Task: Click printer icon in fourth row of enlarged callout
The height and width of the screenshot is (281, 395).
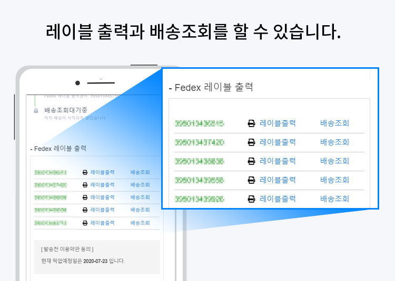Action: 251,180
